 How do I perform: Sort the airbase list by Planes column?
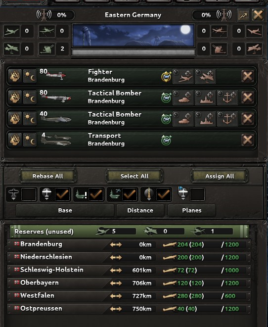tap(192, 210)
